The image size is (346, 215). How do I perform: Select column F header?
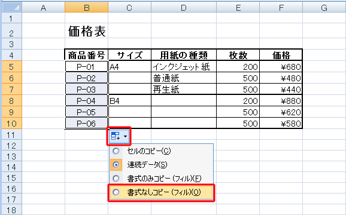coord(281,8)
